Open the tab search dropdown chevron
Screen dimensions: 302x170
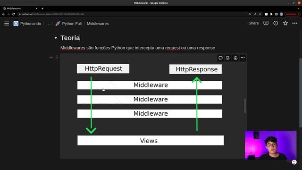(299, 8)
